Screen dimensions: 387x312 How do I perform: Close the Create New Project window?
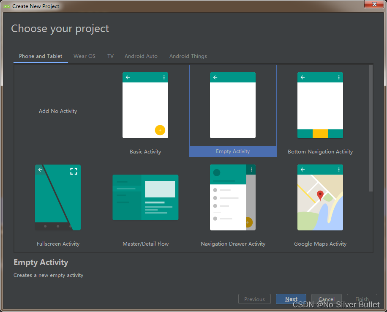pyautogui.click(x=374, y=4)
